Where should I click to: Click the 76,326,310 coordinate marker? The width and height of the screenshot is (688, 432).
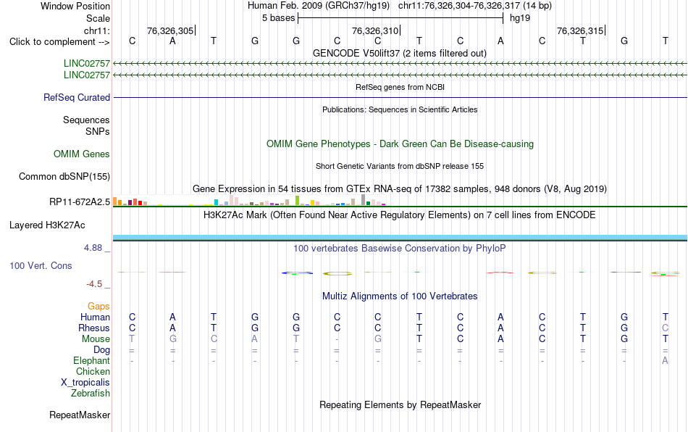click(x=375, y=30)
